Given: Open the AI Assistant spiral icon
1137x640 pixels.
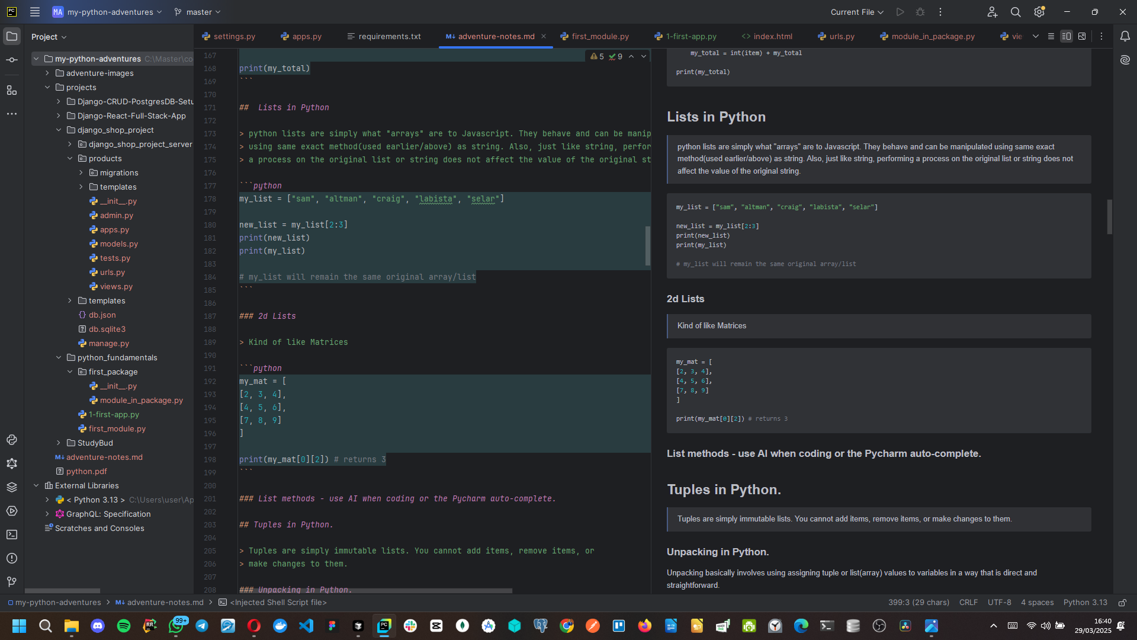Looking at the screenshot, I should click(x=1125, y=60).
